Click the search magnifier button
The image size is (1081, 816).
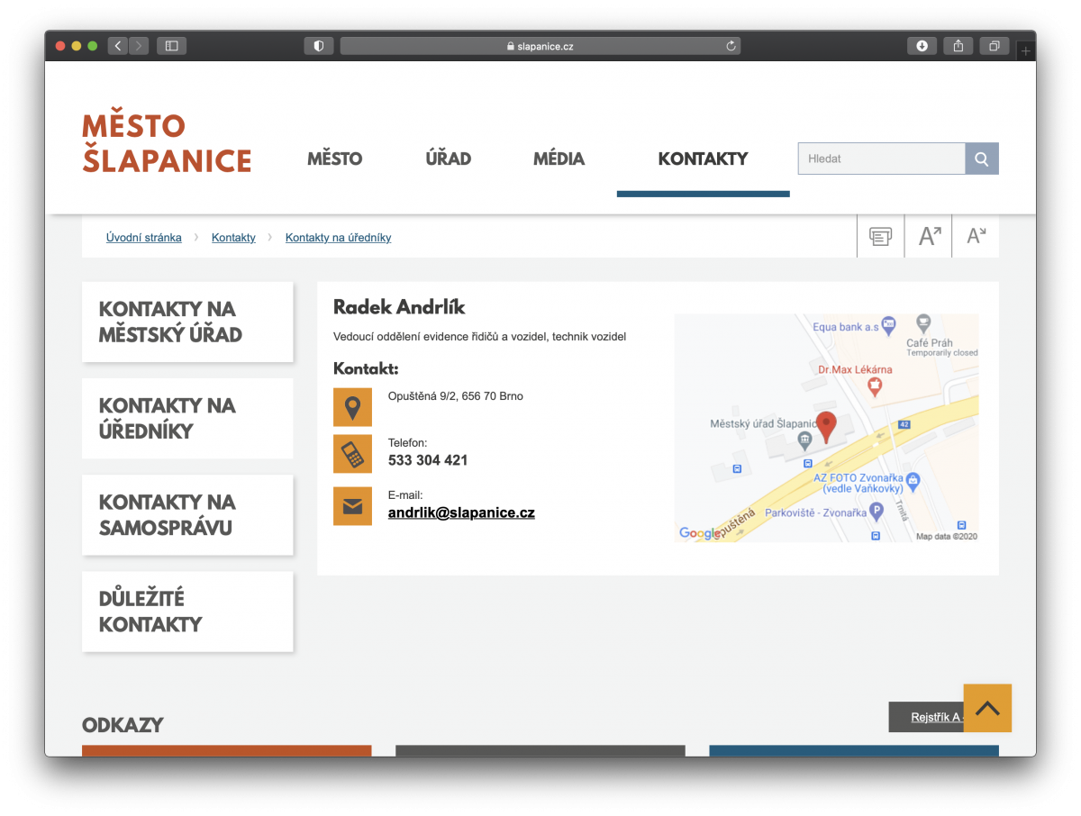[x=981, y=159]
